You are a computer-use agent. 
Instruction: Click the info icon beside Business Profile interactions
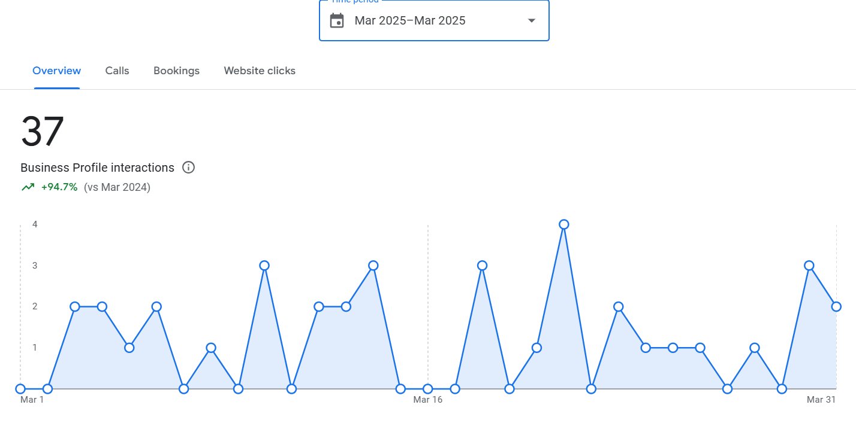188,168
